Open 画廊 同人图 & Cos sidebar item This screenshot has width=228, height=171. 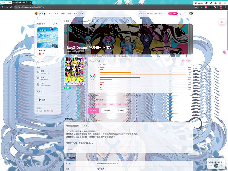pos(48,72)
